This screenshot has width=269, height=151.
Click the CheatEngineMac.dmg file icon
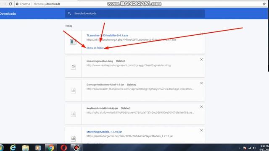click(x=73, y=67)
